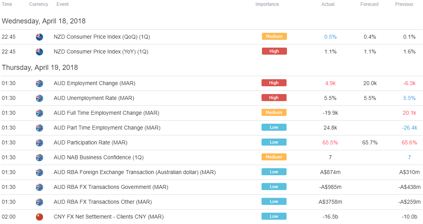Click the Thursday, April 19, 2018 date heading
This screenshot has width=423, height=224.
(x=40, y=68)
